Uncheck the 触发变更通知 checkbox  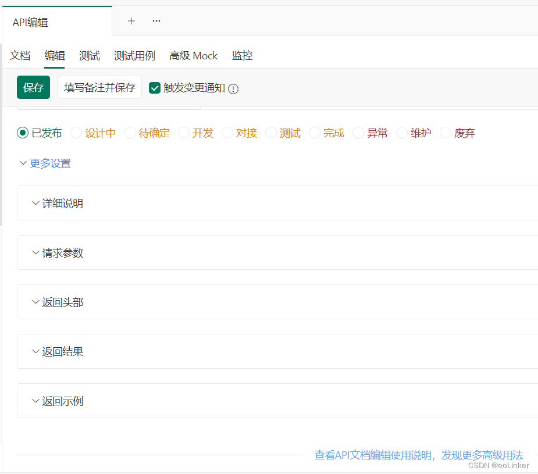tap(154, 88)
